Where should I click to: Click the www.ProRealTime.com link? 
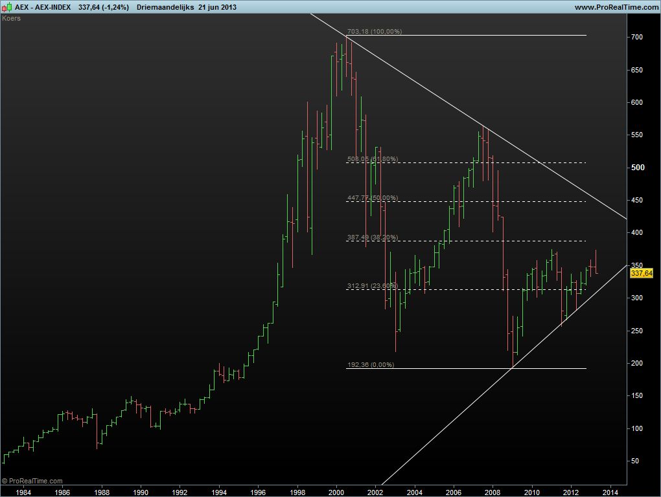click(616, 7)
